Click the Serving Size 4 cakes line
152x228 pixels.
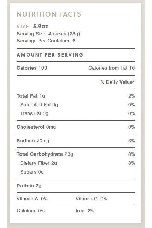tap(48, 34)
